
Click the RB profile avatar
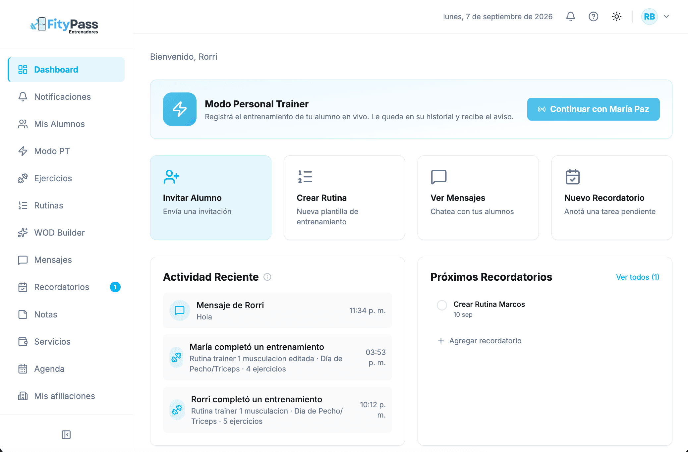point(649,17)
